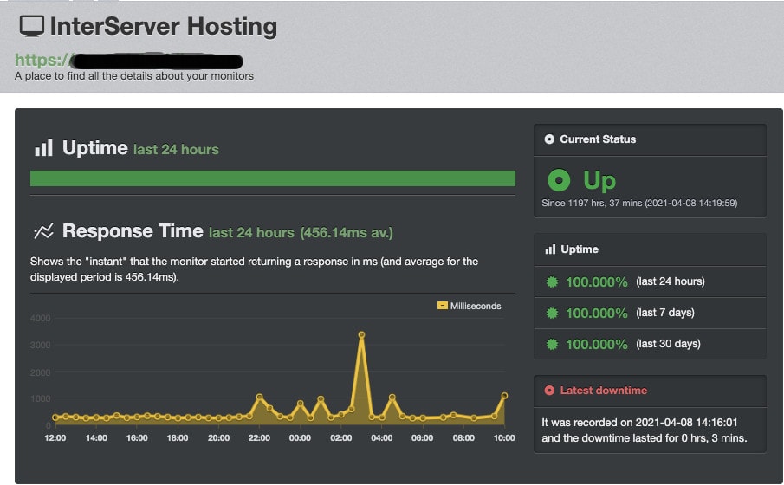The width and height of the screenshot is (784, 485).
Task: Click the small bar icon in Uptime panel header
Action: tap(550, 249)
